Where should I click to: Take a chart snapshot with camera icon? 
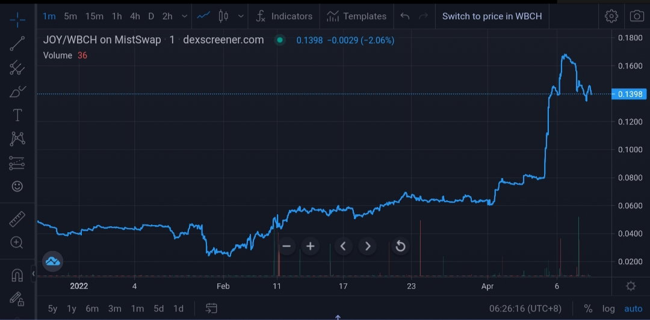tap(637, 16)
